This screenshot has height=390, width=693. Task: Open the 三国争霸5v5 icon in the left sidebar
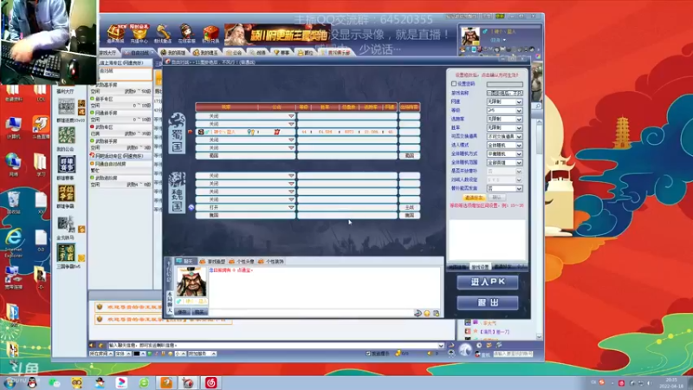67,253
